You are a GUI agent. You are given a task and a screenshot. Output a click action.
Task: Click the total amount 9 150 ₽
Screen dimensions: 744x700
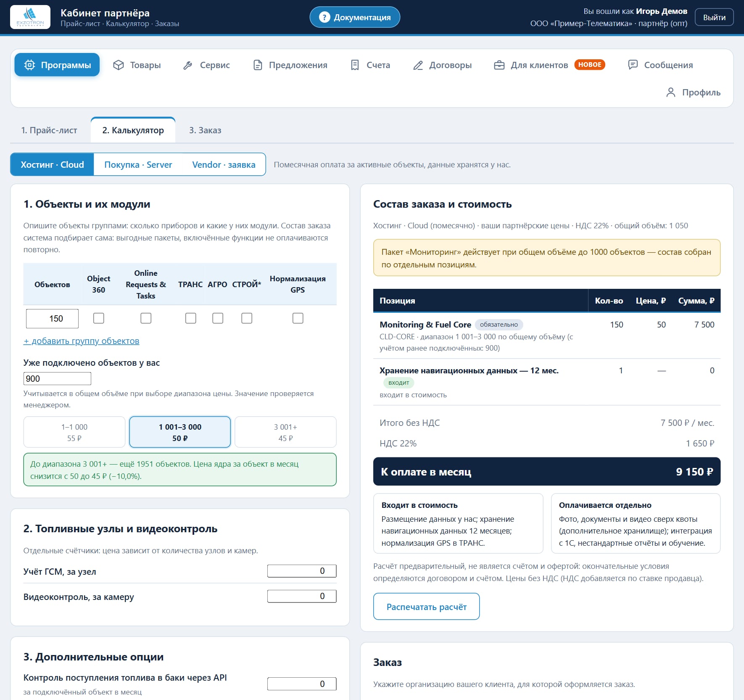(x=694, y=472)
